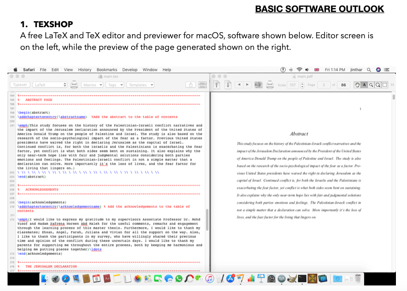407x291 pixels.
Task: Open the LaTeX engine dropdown
Action: 50,85
